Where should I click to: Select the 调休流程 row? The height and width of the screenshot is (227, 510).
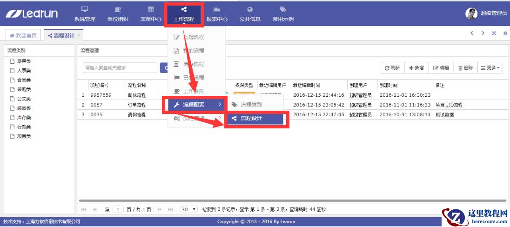pyautogui.click(x=292, y=95)
